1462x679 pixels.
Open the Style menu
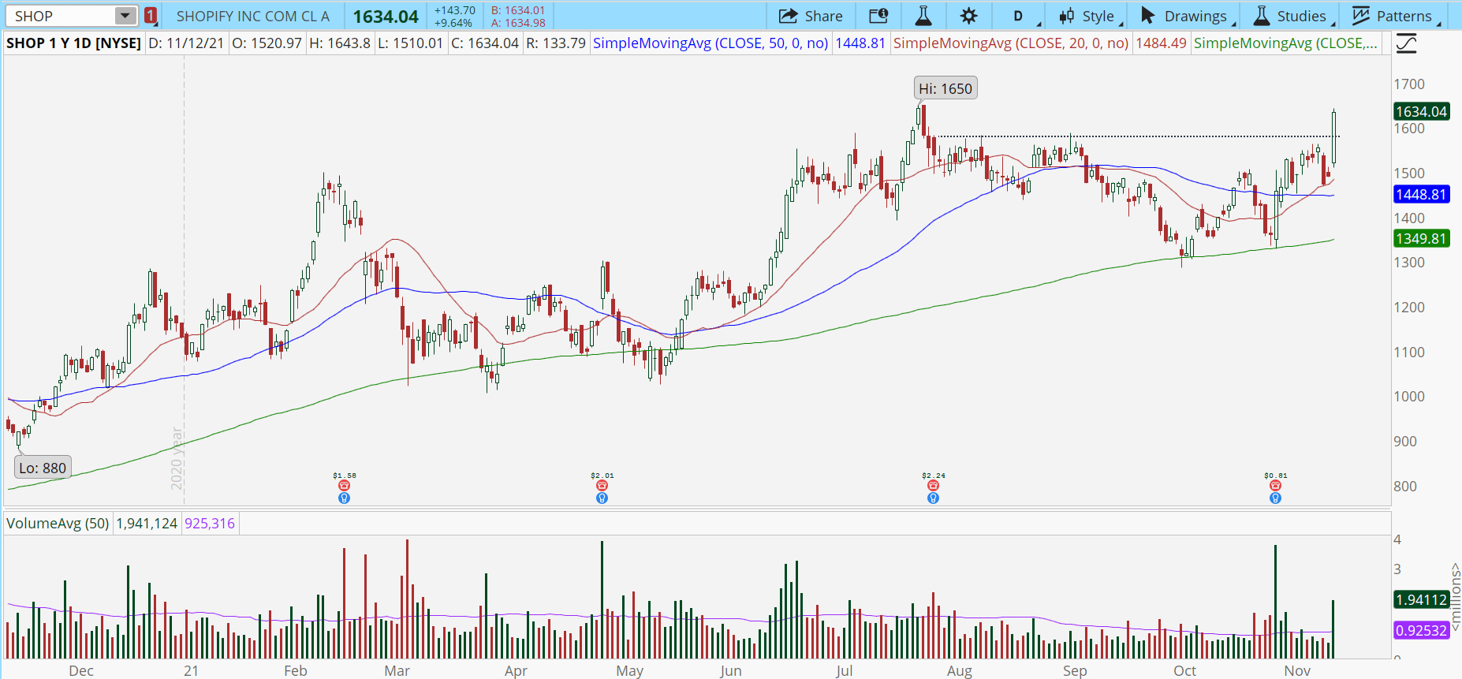tap(1089, 16)
